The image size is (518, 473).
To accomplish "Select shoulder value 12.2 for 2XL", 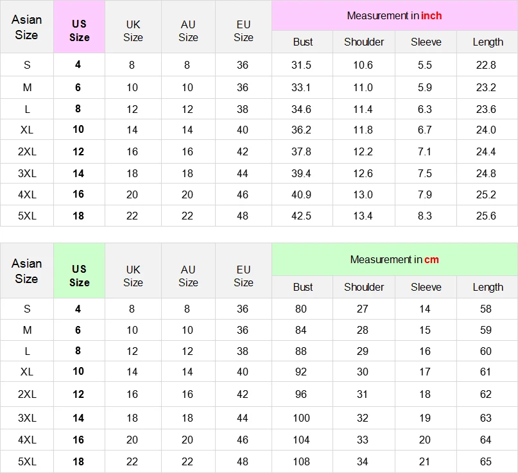I will [x=363, y=151].
